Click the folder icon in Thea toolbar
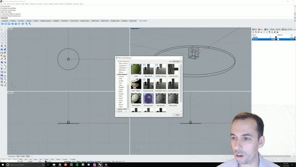Screen dimensions: 296x167 coord(16,24)
